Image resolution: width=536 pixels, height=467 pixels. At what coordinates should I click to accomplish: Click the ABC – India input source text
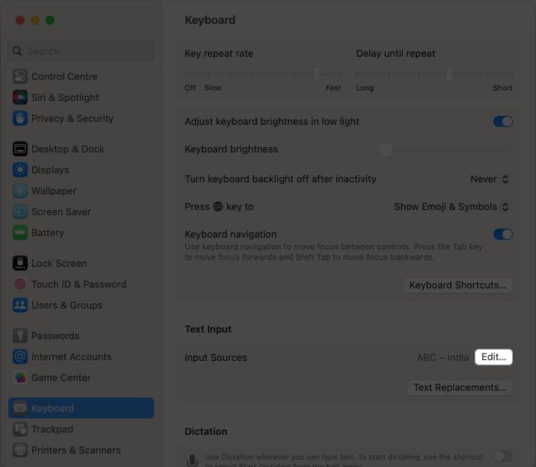tap(443, 357)
